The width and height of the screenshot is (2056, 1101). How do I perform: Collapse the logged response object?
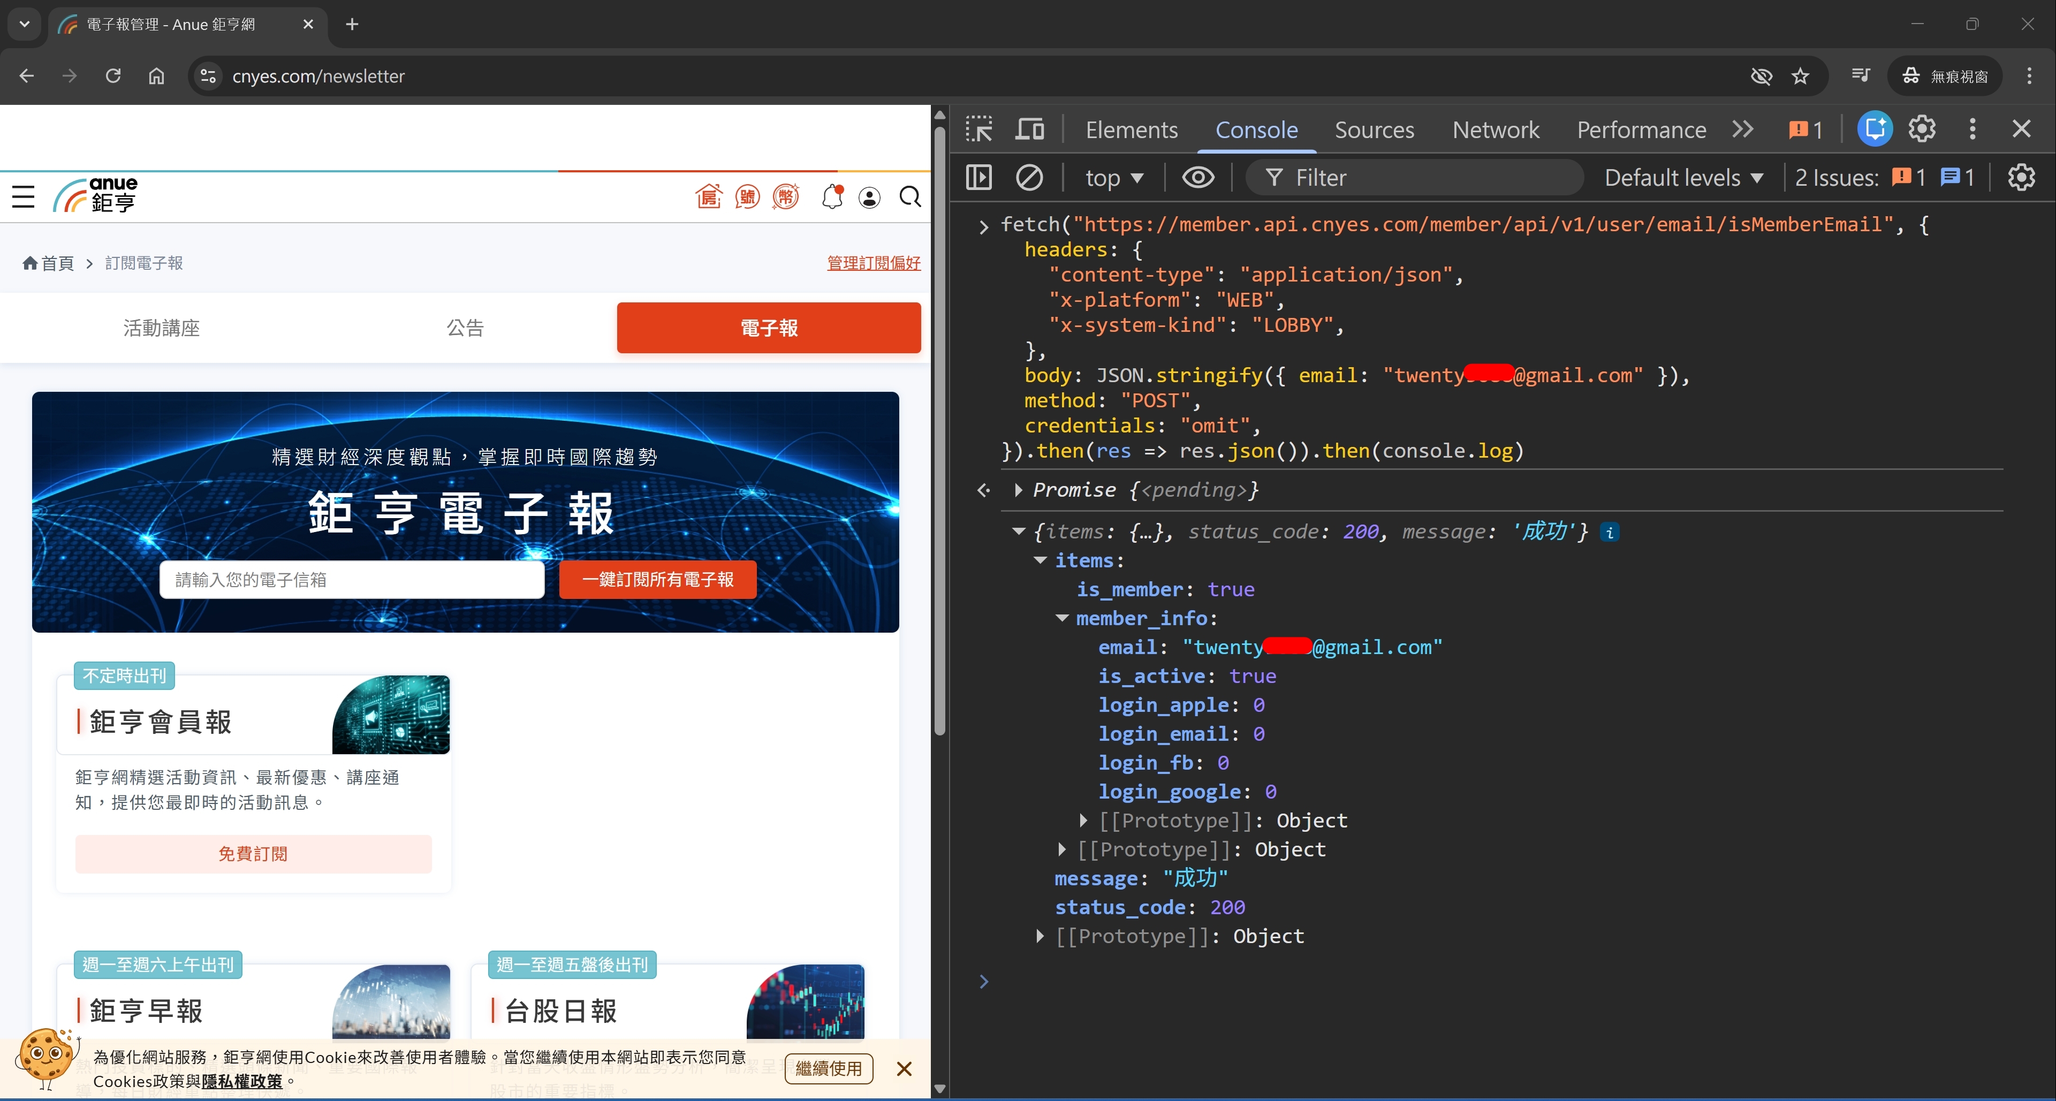(1019, 531)
